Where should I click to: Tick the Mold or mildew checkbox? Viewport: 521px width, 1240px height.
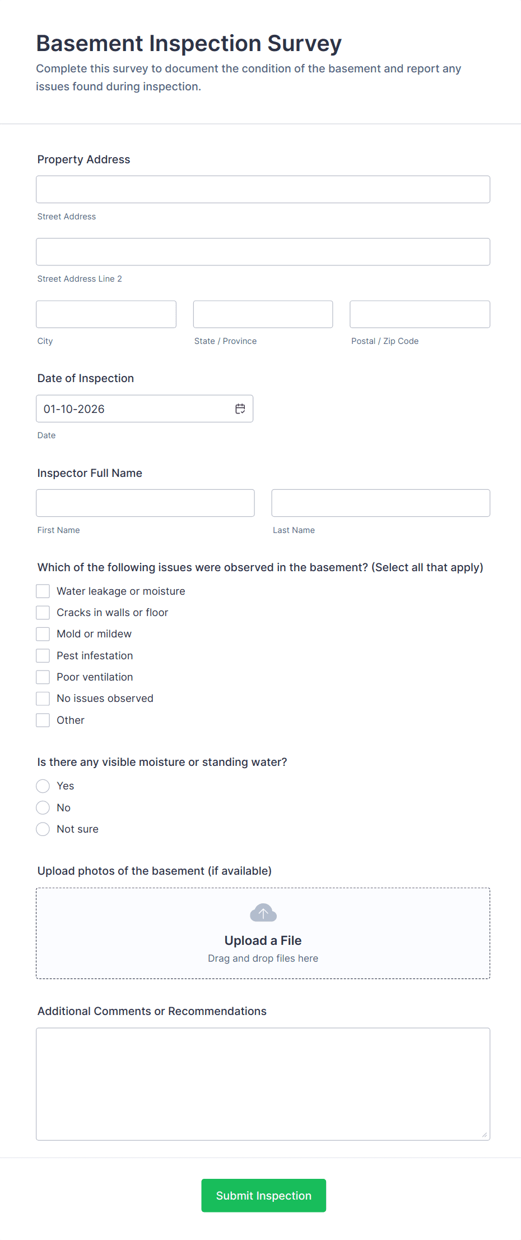pos(43,634)
